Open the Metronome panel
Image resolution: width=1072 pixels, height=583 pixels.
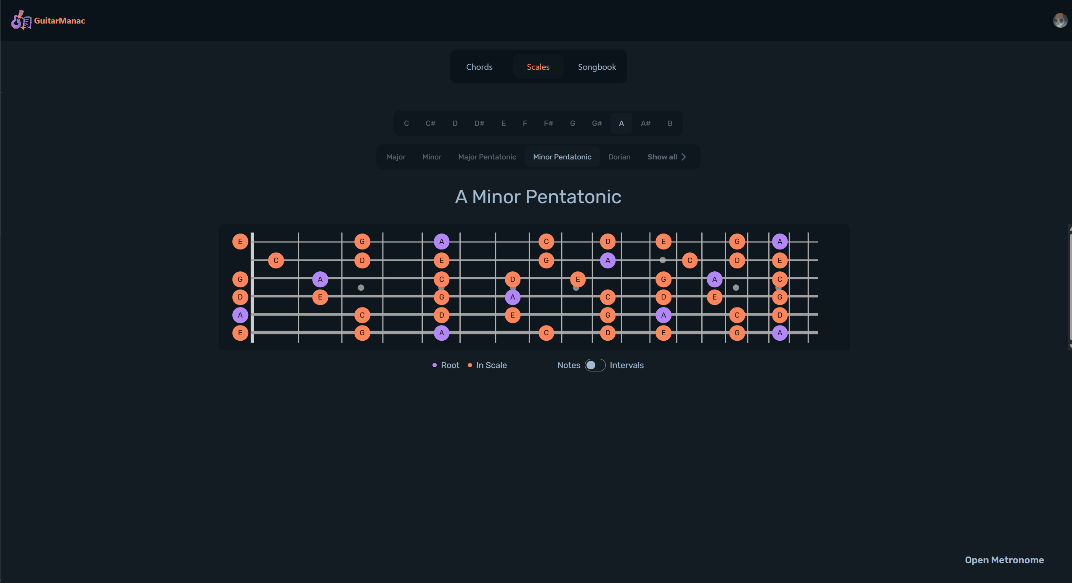[1004, 560]
